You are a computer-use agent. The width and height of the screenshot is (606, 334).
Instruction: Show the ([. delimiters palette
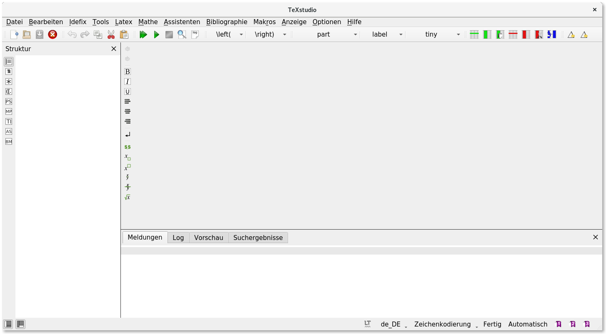(9, 92)
